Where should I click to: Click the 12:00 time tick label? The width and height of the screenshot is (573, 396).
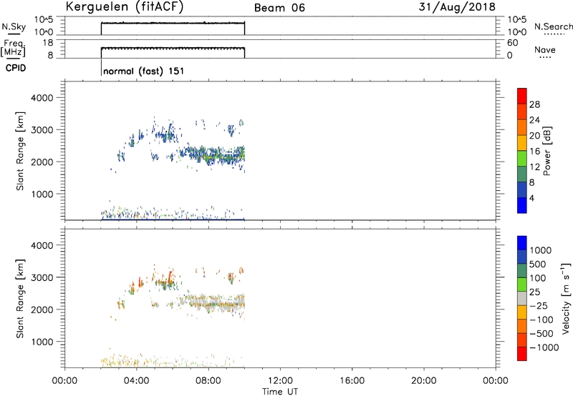[280, 381]
